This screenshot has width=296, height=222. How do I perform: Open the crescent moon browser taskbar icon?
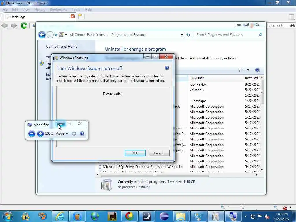(147, 216)
